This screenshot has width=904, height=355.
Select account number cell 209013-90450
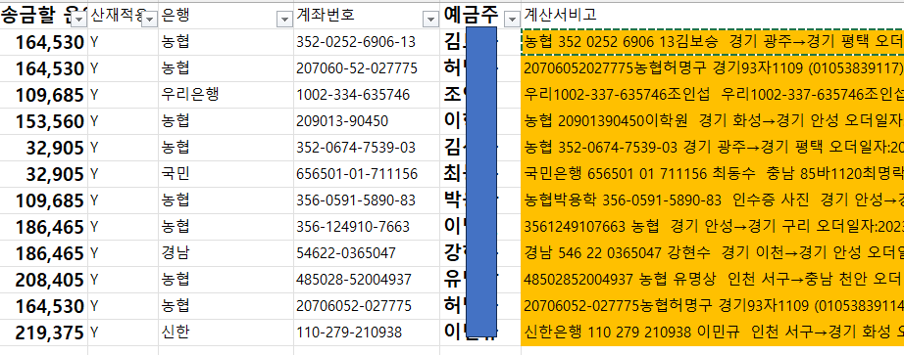pyautogui.click(x=367, y=121)
